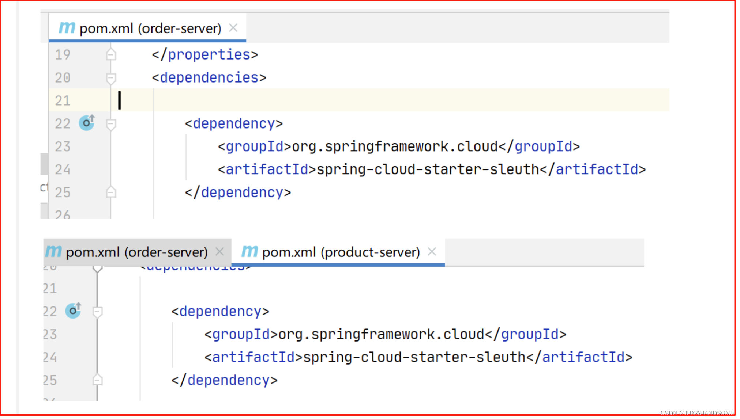Fold the closing properties tag marker at line 19
Viewport: 740px width, 419px height.
tap(111, 55)
